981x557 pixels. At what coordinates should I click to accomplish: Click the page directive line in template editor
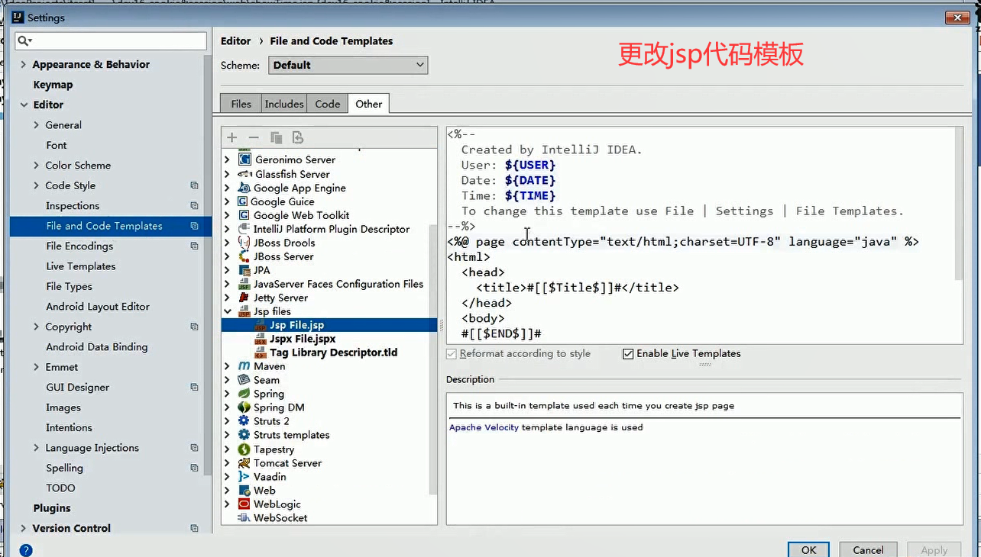[683, 242]
